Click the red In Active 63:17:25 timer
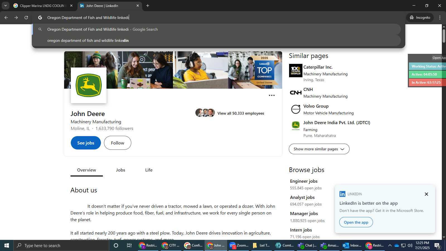Viewport: 446px width, 251px height. [428, 83]
